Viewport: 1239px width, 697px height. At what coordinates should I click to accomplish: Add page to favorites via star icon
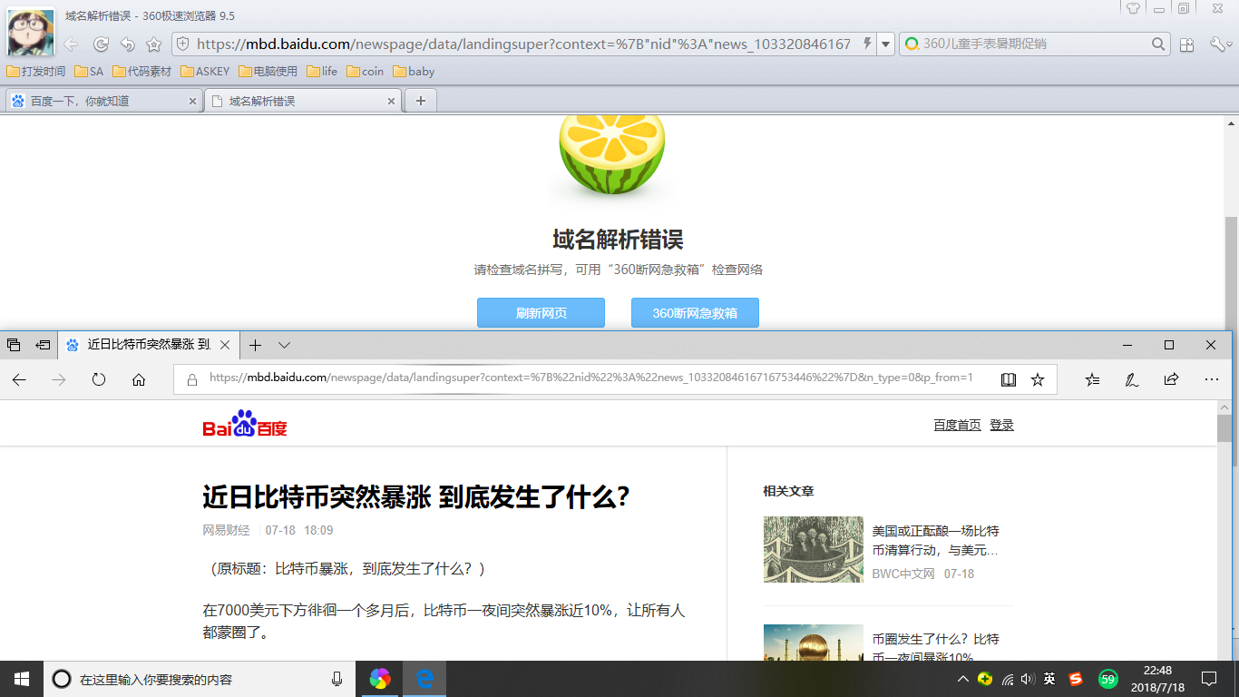pyautogui.click(x=1037, y=379)
